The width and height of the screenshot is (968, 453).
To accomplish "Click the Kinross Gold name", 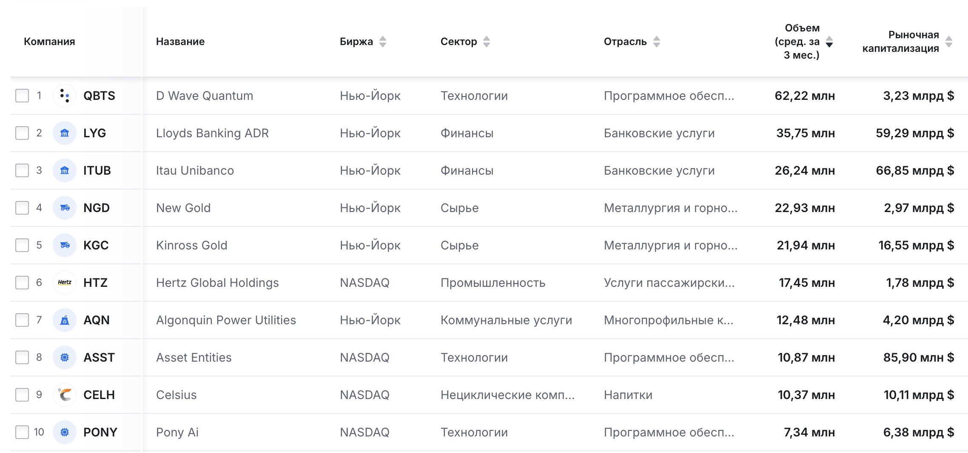I will point(192,245).
